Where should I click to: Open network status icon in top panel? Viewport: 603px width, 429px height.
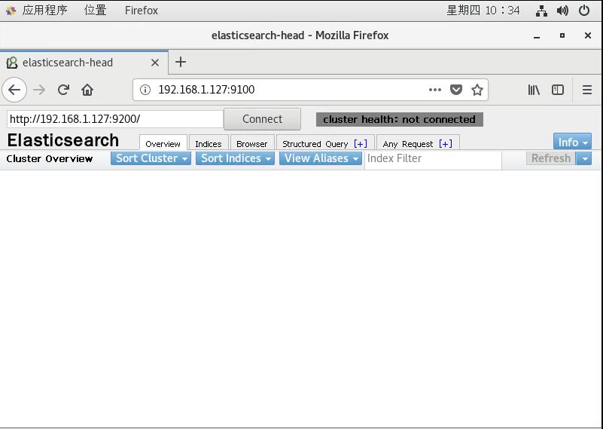tap(541, 11)
